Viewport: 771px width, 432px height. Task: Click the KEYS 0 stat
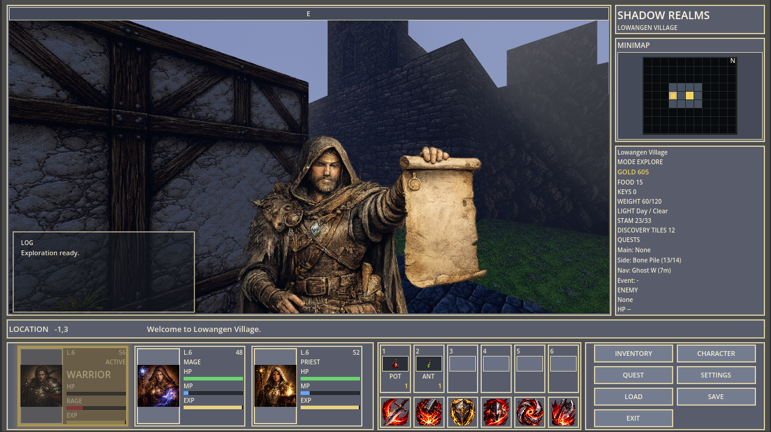tap(627, 192)
